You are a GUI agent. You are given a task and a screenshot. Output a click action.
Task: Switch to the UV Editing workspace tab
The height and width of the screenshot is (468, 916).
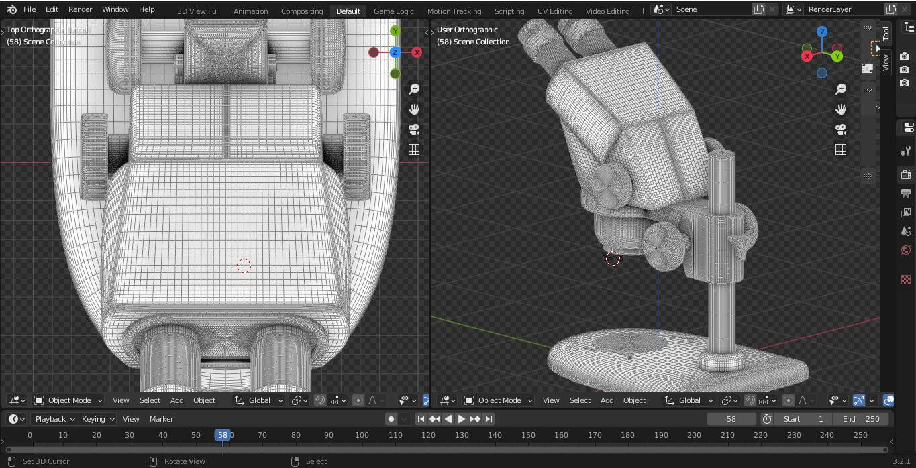tap(555, 11)
